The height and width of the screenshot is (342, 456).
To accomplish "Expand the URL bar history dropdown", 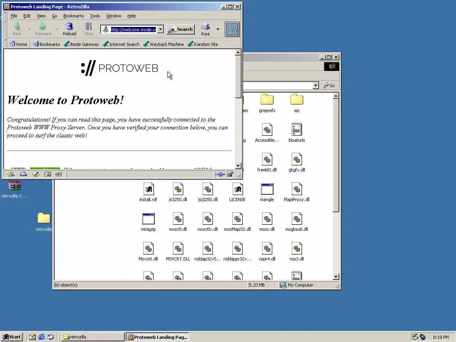I will point(161,29).
